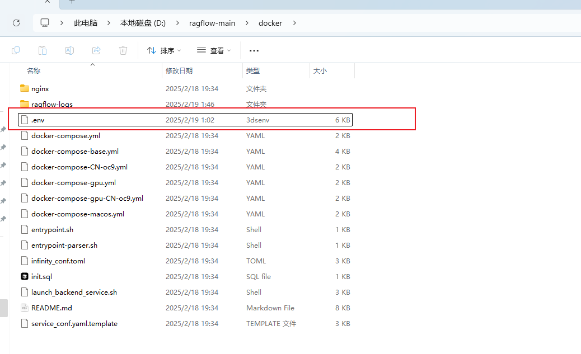Expand chevron after 本地磁盘 (D:) breadcrumb
This screenshot has width=581, height=354.
(x=177, y=23)
